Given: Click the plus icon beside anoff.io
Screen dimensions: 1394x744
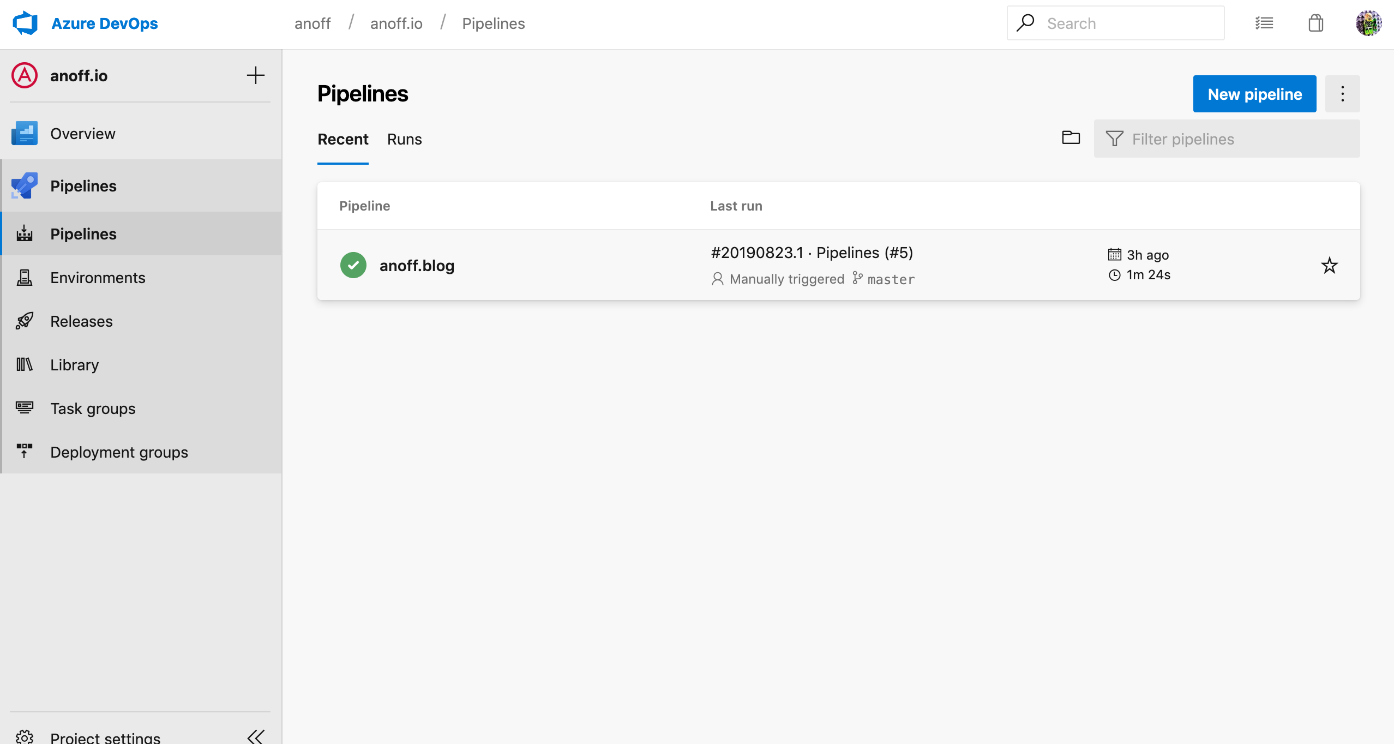Looking at the screenshot, I should coord(255,75).
